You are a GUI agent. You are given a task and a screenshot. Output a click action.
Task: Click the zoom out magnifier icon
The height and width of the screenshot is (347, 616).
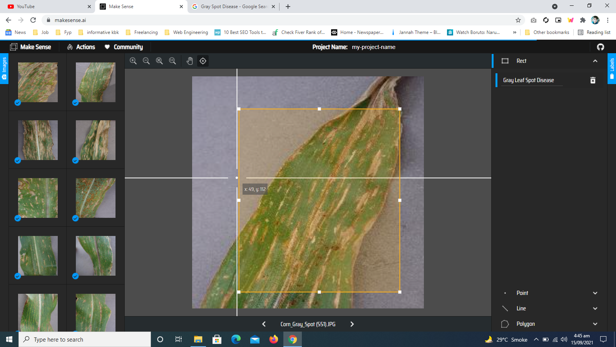tap(146, 61)
